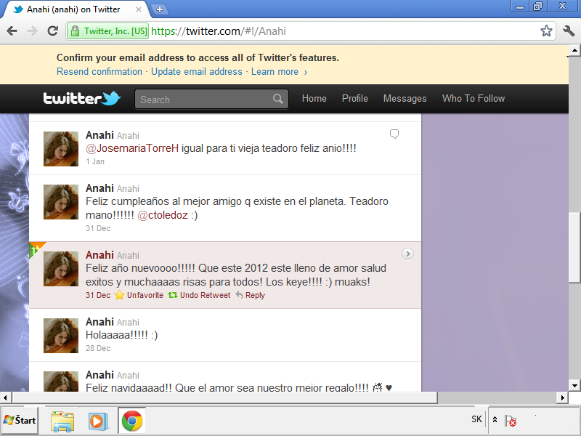This screenshot has width=581, height=436.
Task: Click avatar on the JosemariaTorreH reply tweet
Action: (x=61, y=149)
